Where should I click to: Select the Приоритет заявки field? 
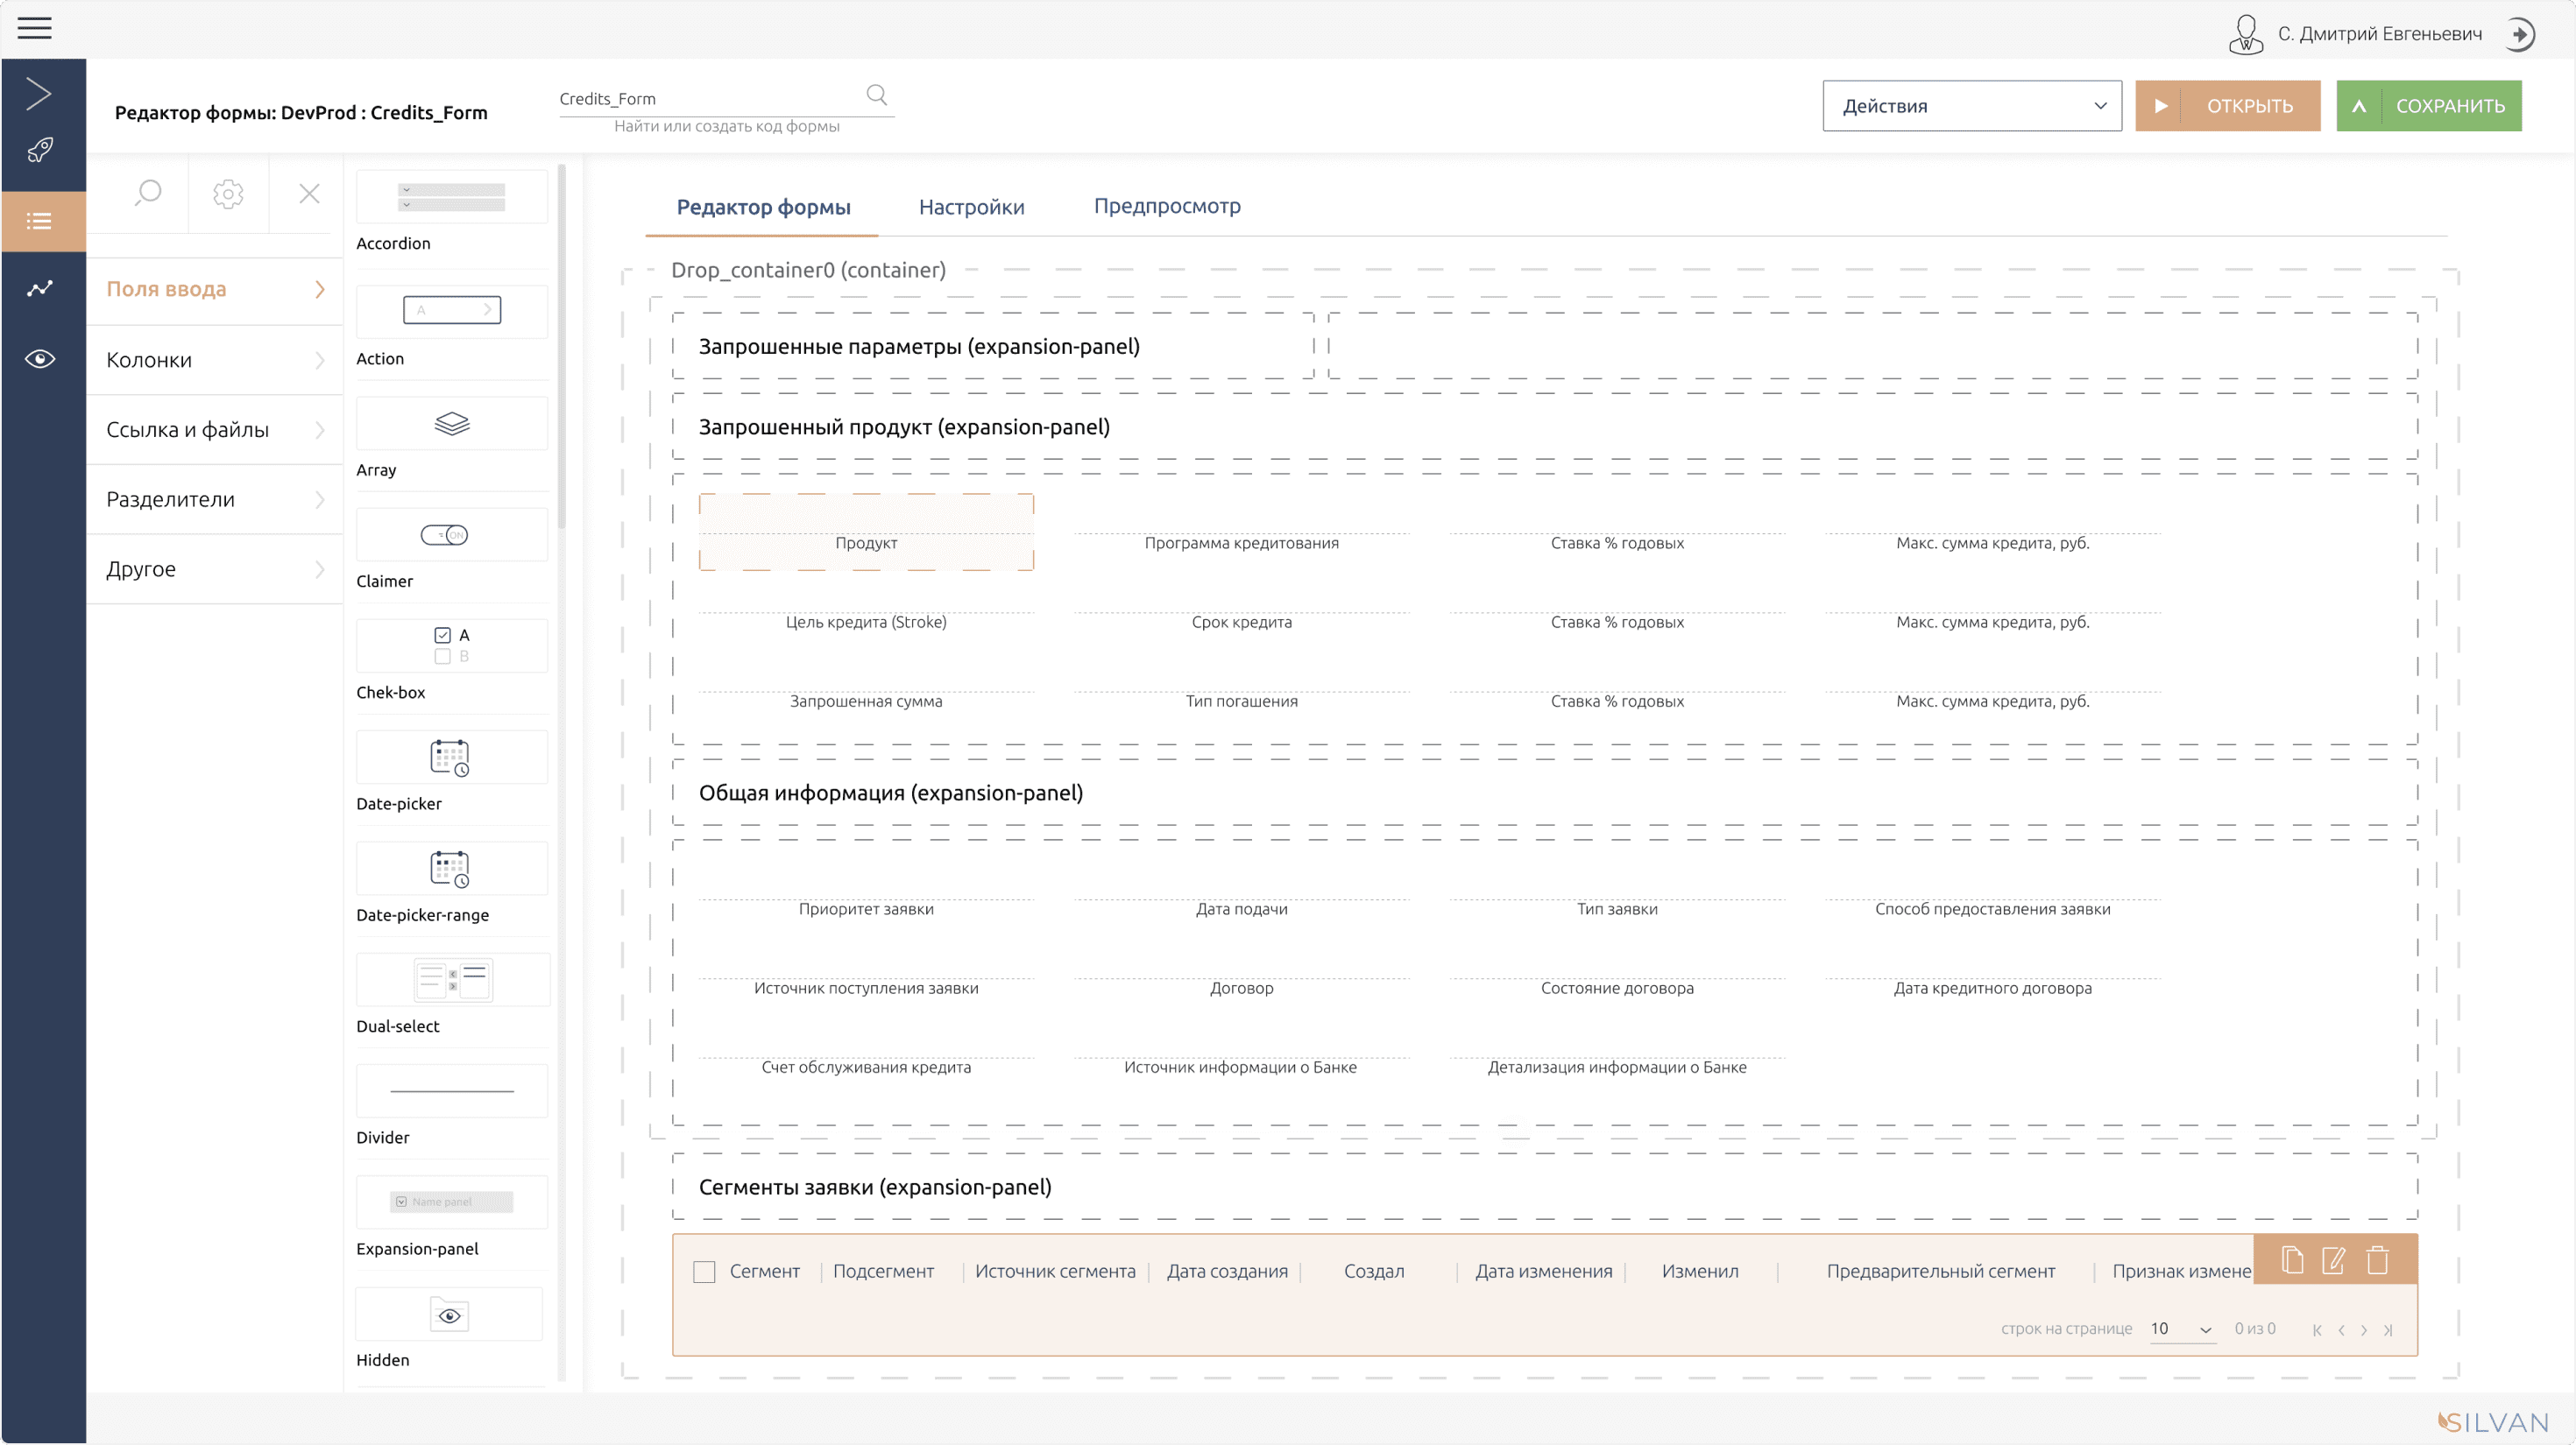coord(866,898)
